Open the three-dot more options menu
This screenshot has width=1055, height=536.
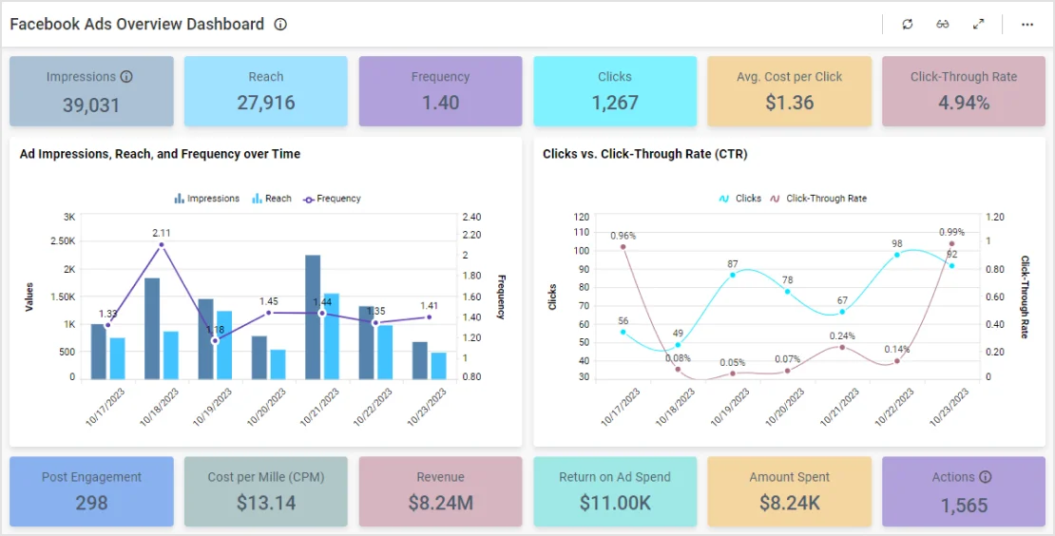click(1027, 25)
